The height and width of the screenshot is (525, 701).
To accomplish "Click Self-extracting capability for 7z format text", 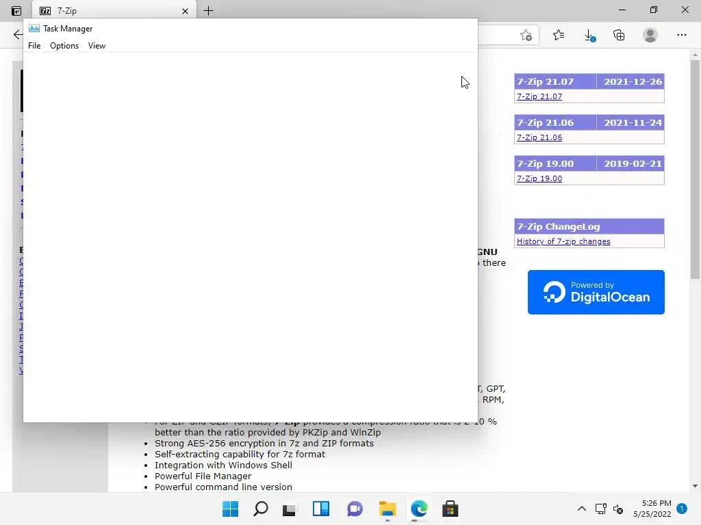I will tap(240, 455).
